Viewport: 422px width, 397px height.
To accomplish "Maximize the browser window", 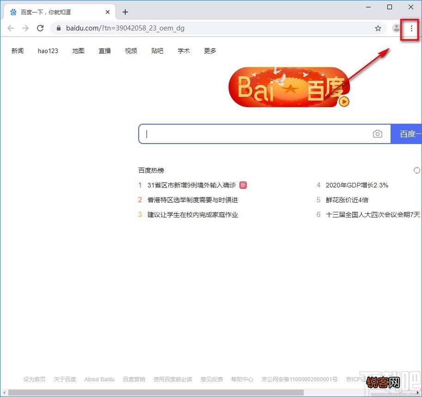I will tap(390, 7).
